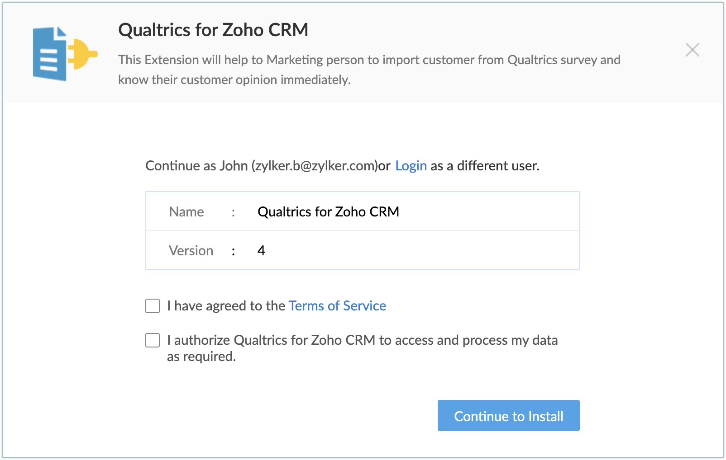Screen dimensions: 726x460
Task: Select the Name field label
Action: [x=186, y=212]
